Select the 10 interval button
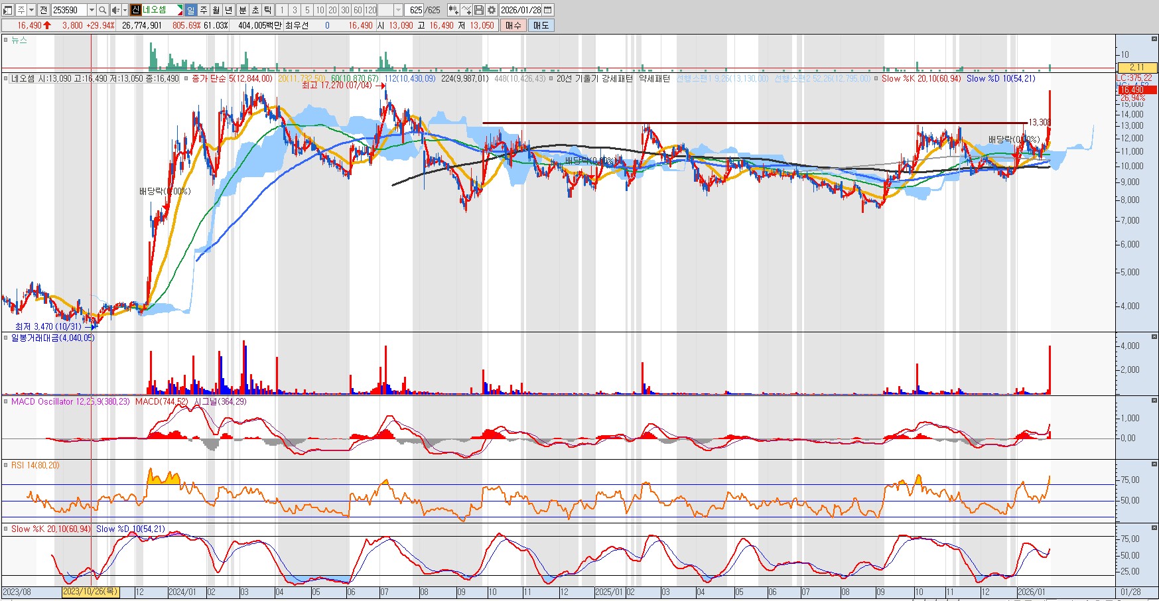Viewport: 1159px width, 601px height. [x=320, y=10]
